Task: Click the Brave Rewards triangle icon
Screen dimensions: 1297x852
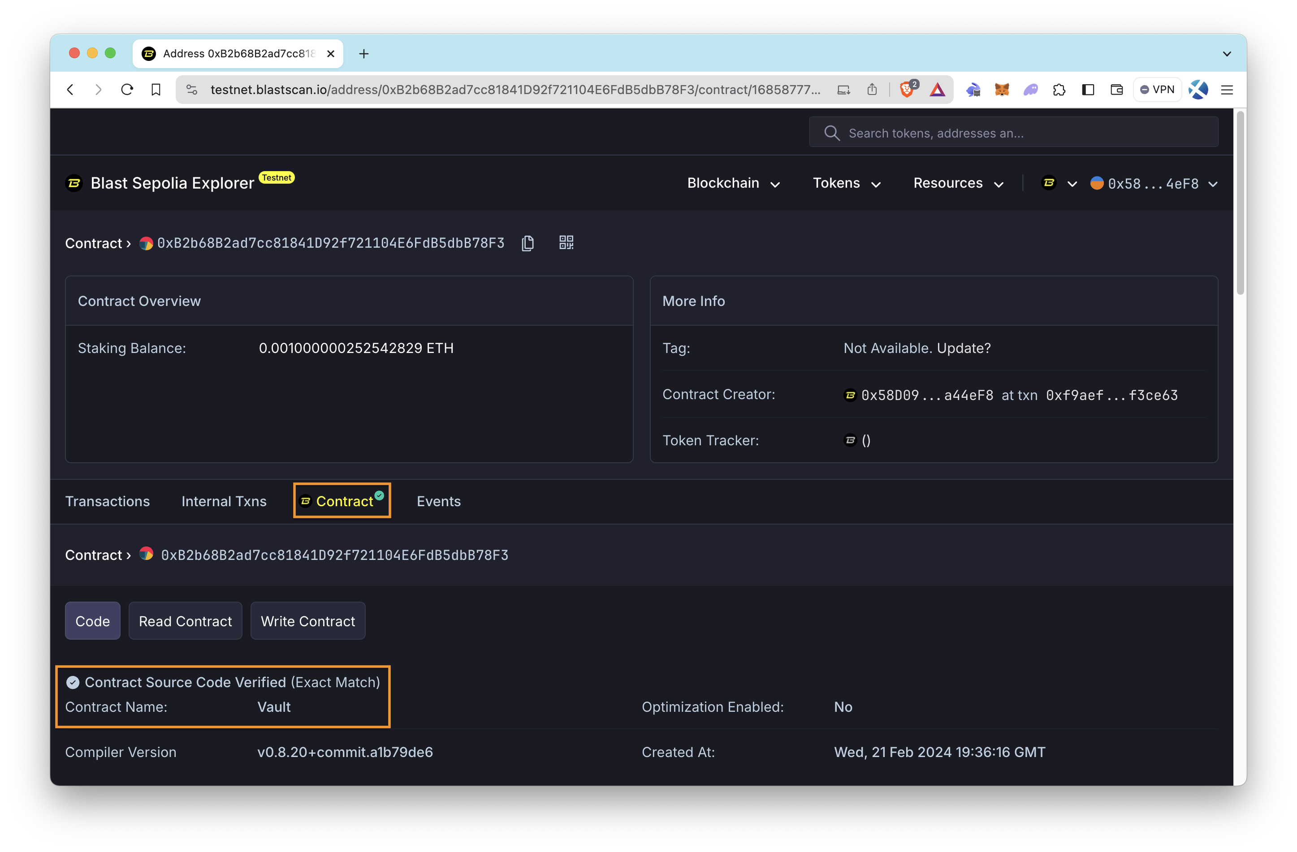Action: pos(937,89)
